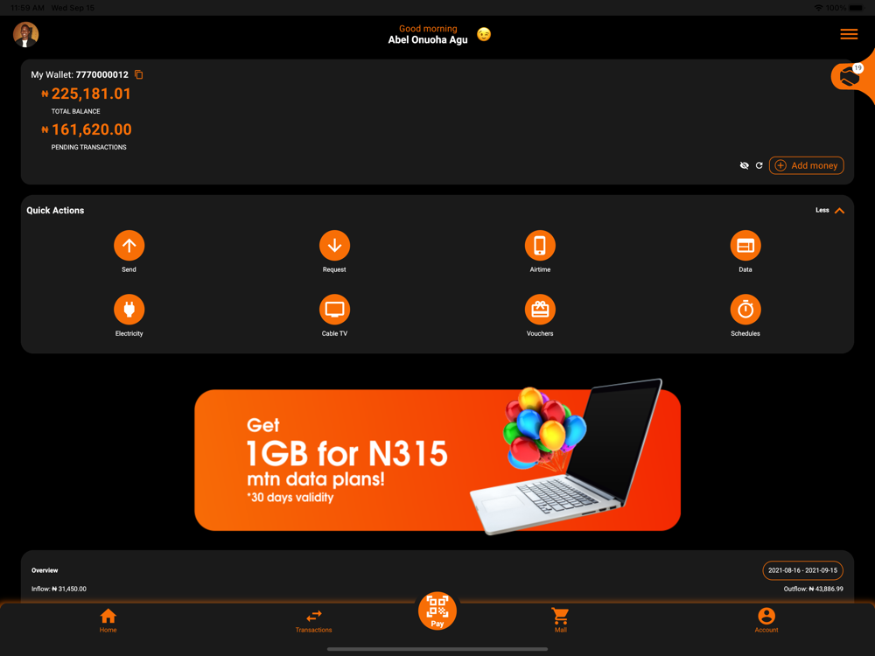Image resolution: width=875 pixels, height=656 pixels.
Task: Tap the user profile avatar
Action: click(x=25, y=35)
